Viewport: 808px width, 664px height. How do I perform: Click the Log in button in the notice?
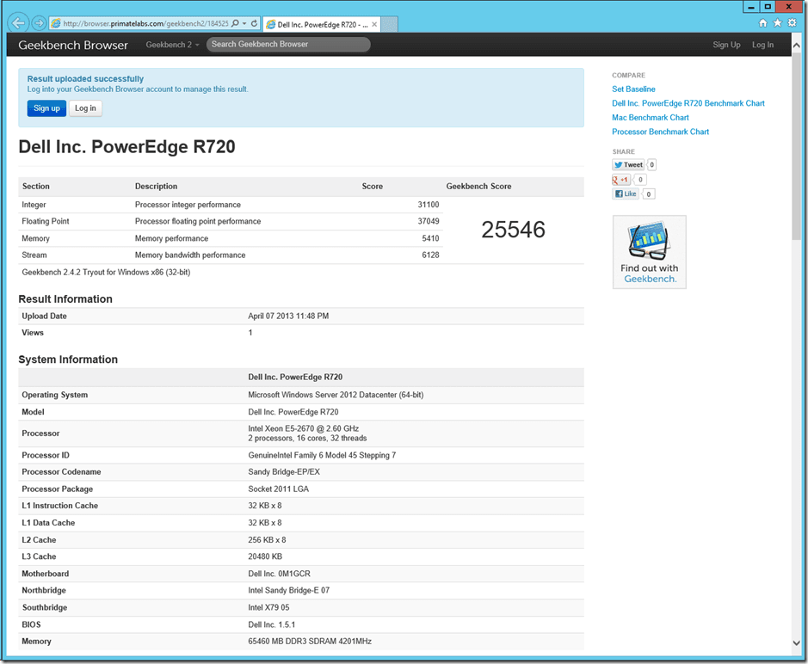(x=85, y=108)
